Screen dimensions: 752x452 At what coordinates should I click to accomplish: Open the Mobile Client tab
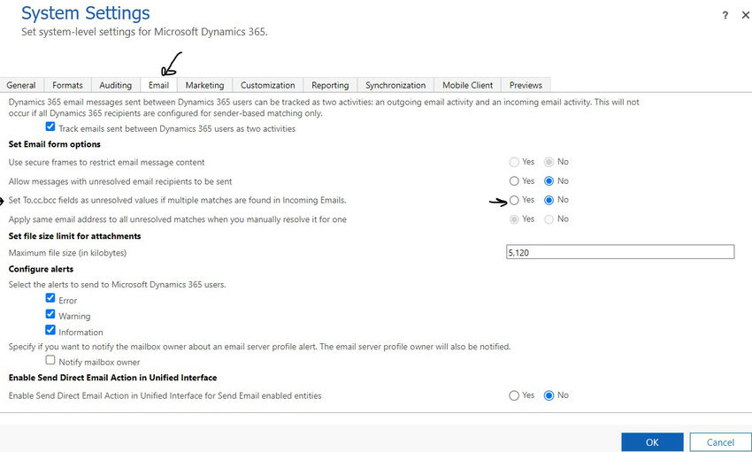pos(468,85)
